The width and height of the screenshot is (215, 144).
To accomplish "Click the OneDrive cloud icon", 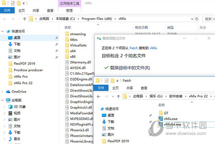I will [x=8, y=92].
